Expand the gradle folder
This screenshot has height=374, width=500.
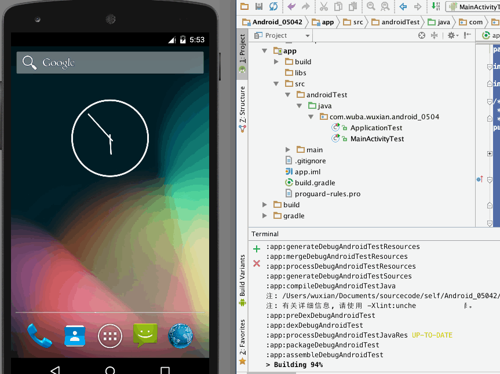coord(264,216)
